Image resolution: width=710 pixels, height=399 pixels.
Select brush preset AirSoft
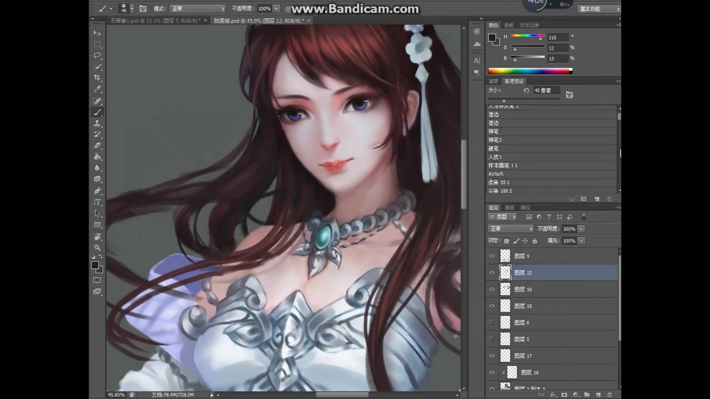tap(552, 174)
